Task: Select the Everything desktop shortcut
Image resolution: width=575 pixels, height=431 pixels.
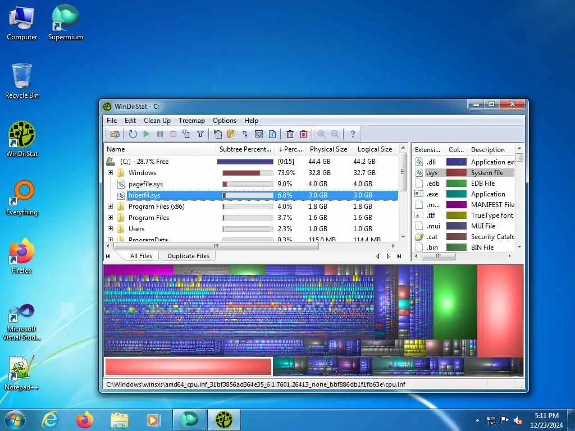Action: tap(22, 198)
